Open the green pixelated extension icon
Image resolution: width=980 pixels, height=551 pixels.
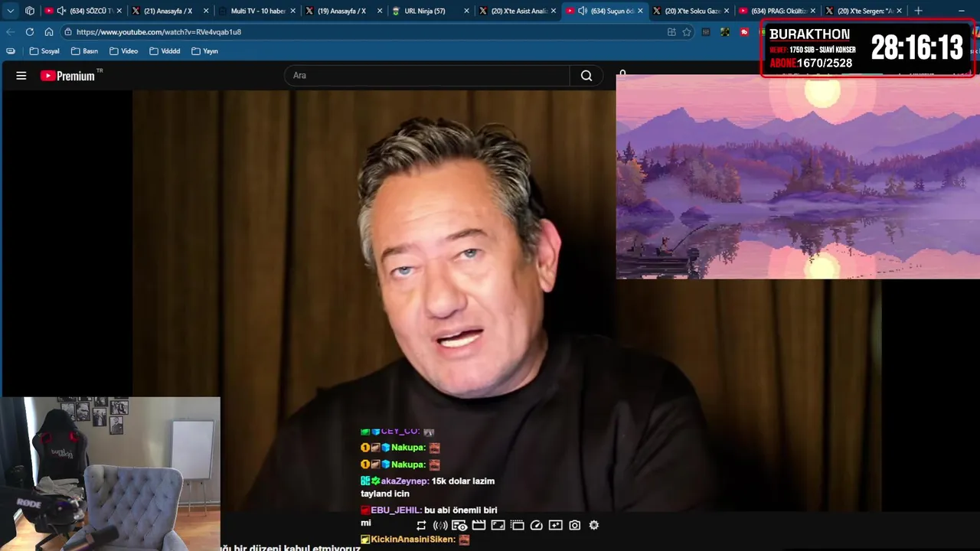click(x=724, y=32)
